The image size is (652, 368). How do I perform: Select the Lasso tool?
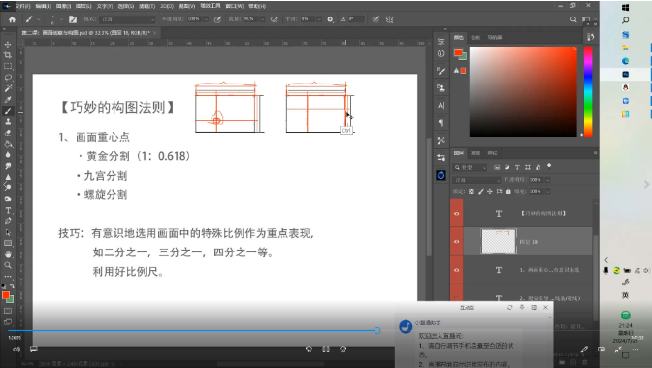[8, 78]
